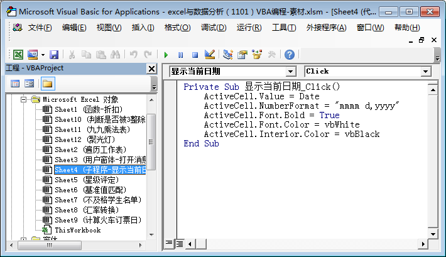
Task: Open the Properties Window toolbar icon
Action: 242,55
